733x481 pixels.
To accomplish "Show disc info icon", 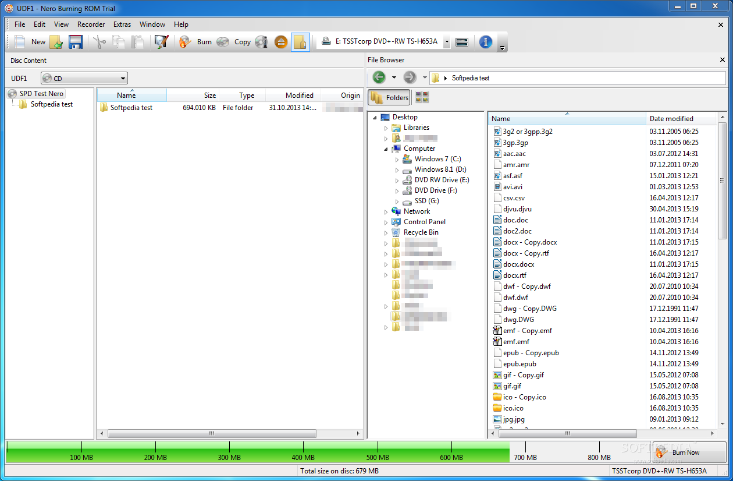I will (x=262, y=42).
